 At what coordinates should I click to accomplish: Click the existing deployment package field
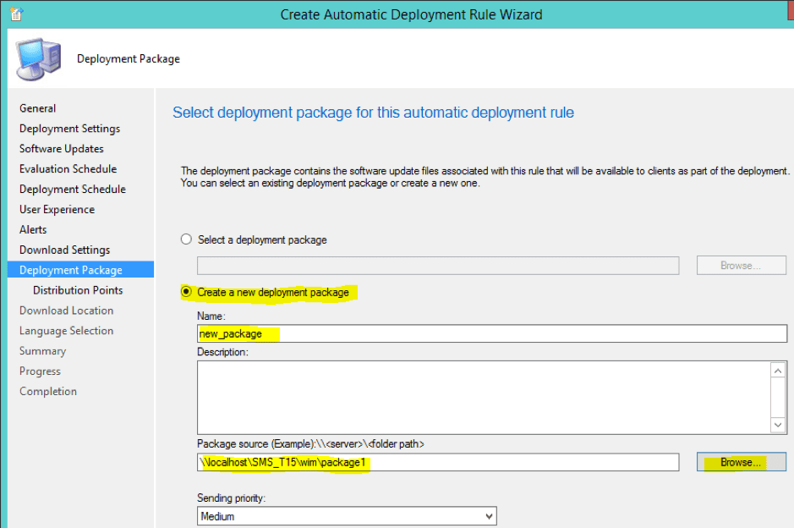coord(438,266)
